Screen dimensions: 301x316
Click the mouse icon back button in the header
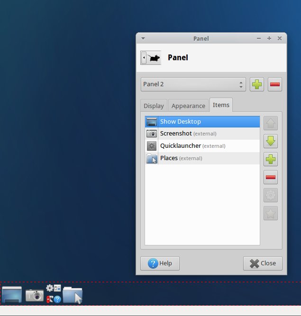click(x=151, y=58)
